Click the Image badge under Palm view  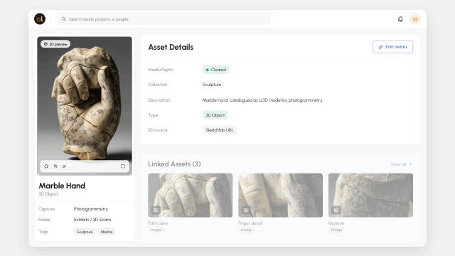coord(156,230)
